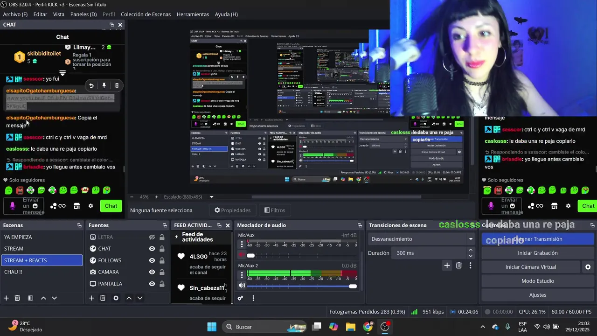
Task: Open the Archivo (F) menu
Action: [15, 14]
